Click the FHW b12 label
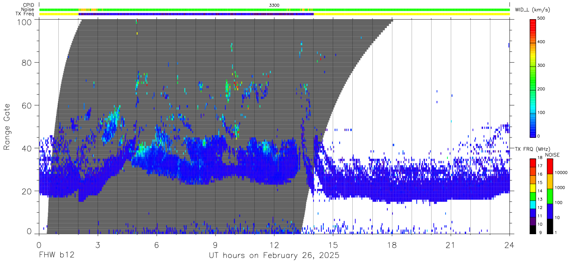This screenshot has height=265, width=573. click(x=56, y=256)
